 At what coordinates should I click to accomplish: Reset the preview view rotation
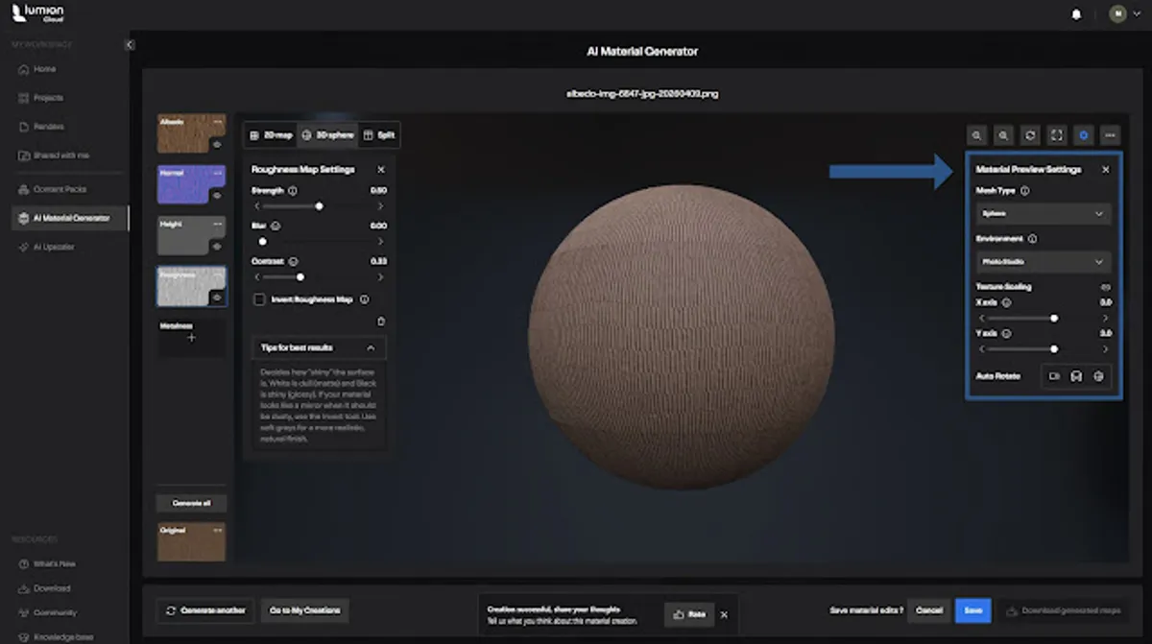pos(1029,135)
